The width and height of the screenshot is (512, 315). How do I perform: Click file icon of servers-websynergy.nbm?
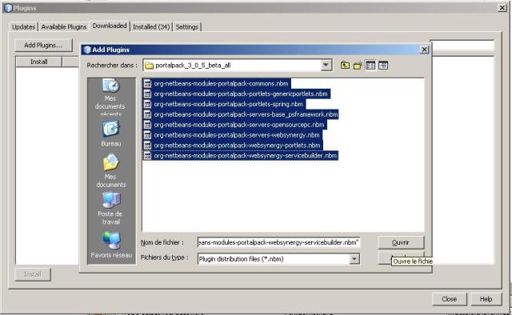click(x=147, y=135)
